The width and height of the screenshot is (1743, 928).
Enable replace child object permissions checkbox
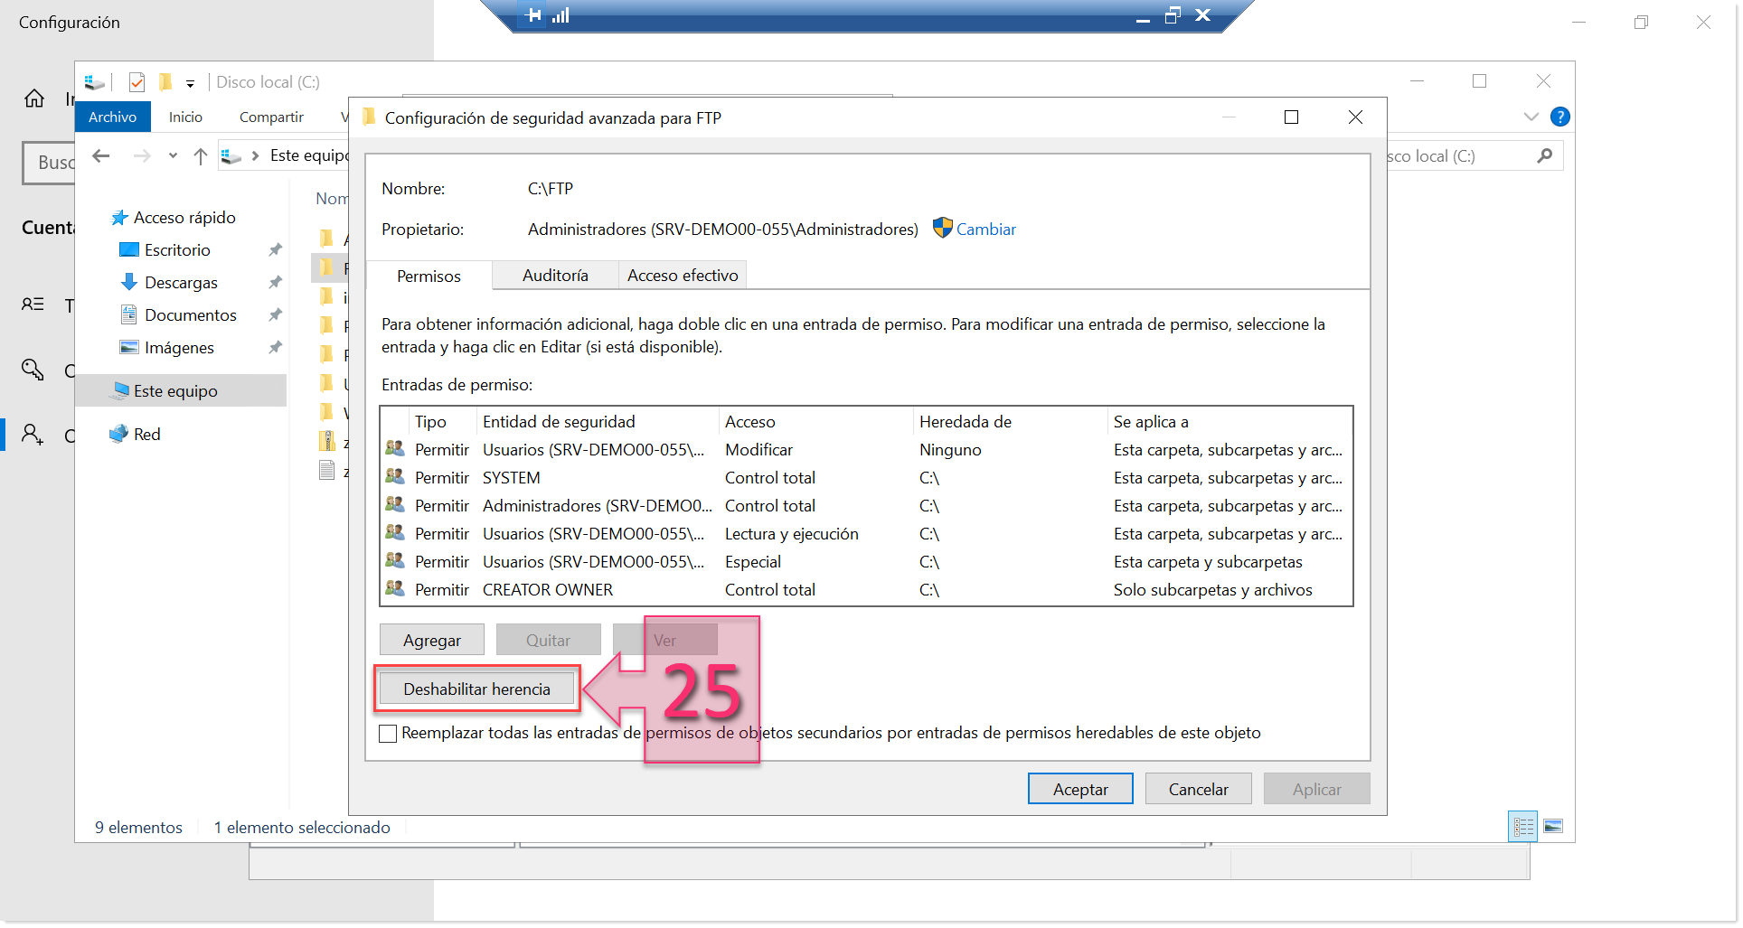pos(388,733)
